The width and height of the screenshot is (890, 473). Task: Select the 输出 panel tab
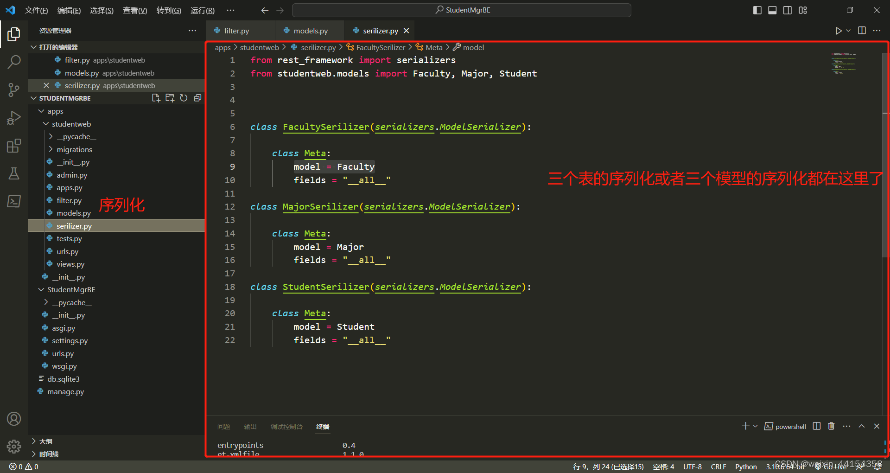(250, 427)
